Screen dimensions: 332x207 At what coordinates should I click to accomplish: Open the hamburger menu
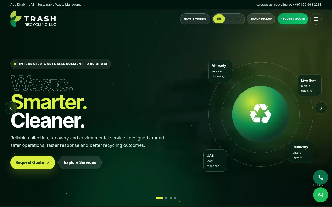pyautogui.click(x=316, y=19)
